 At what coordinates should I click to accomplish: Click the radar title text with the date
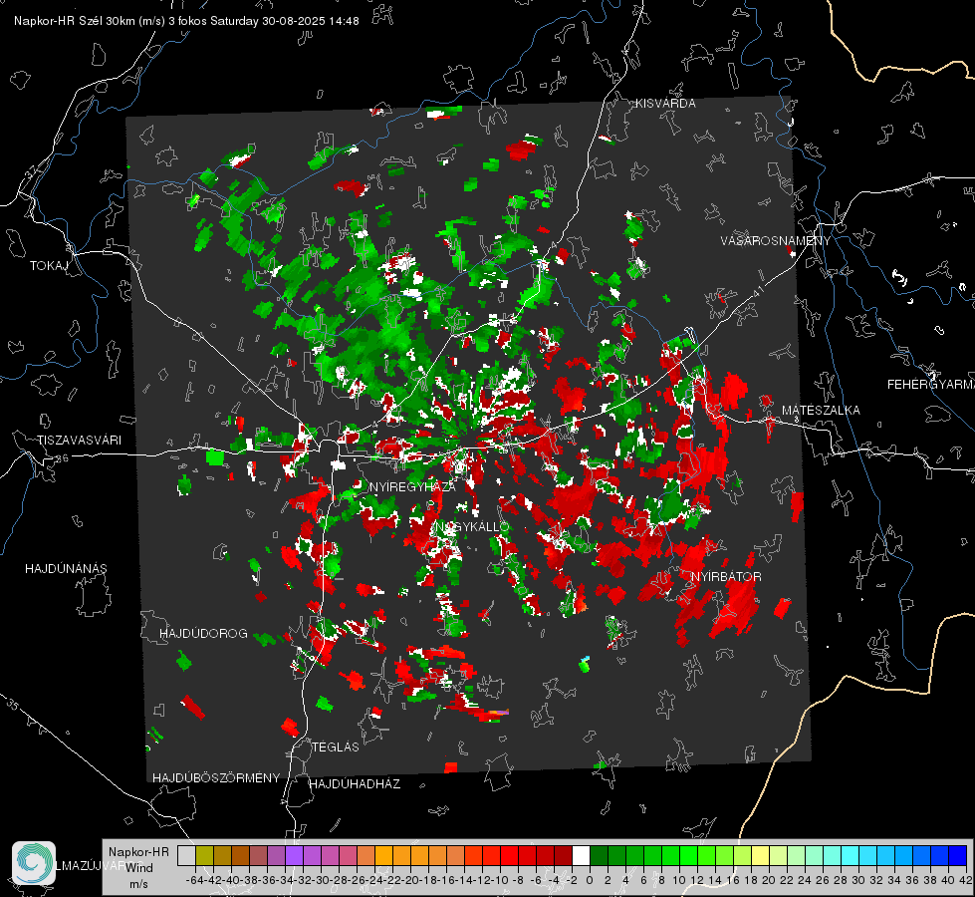click(186, 21)
